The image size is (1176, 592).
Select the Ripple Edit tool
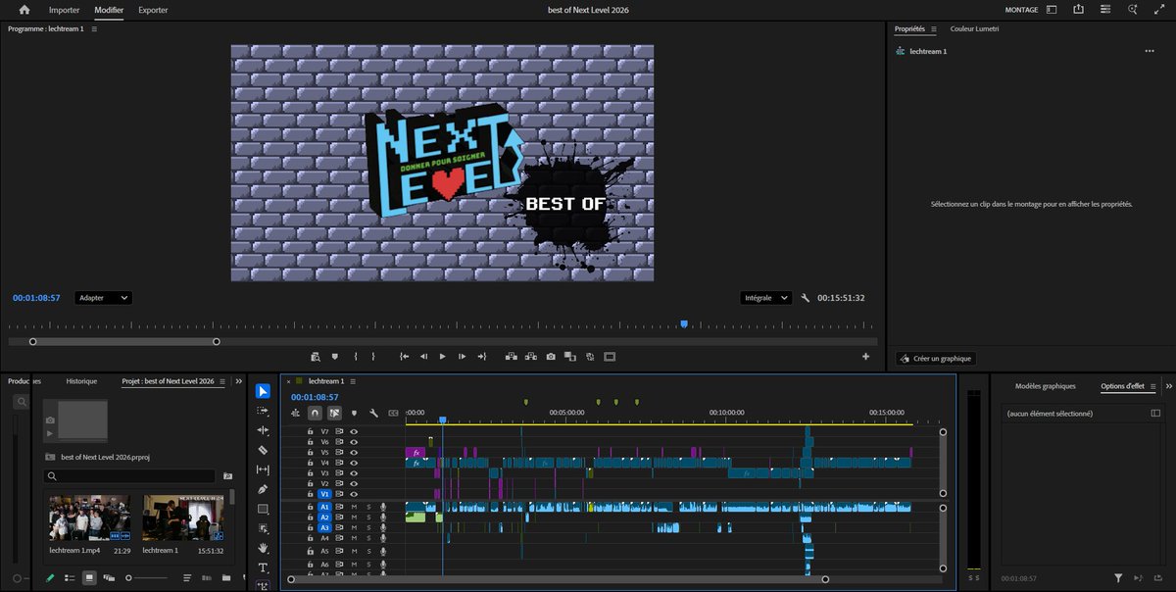(263, 430)
